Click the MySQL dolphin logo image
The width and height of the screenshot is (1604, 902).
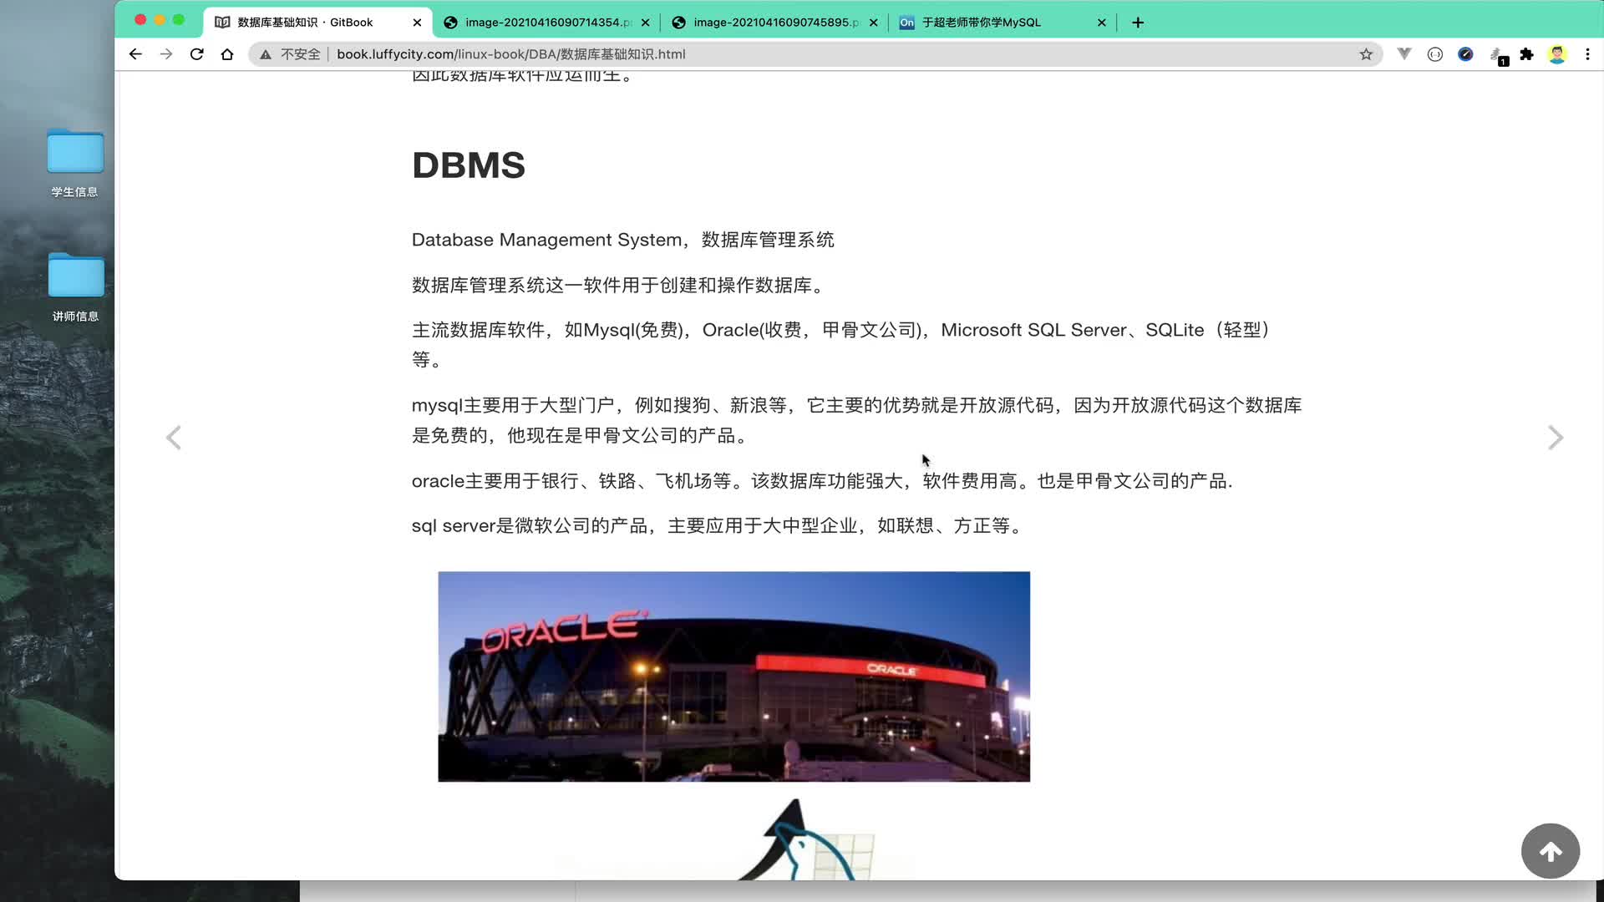tap(806, 839)
